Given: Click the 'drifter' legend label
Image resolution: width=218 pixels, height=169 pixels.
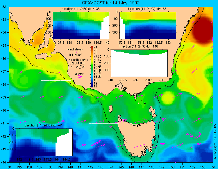Looking at the screenshot, I should tap(79, 74).
